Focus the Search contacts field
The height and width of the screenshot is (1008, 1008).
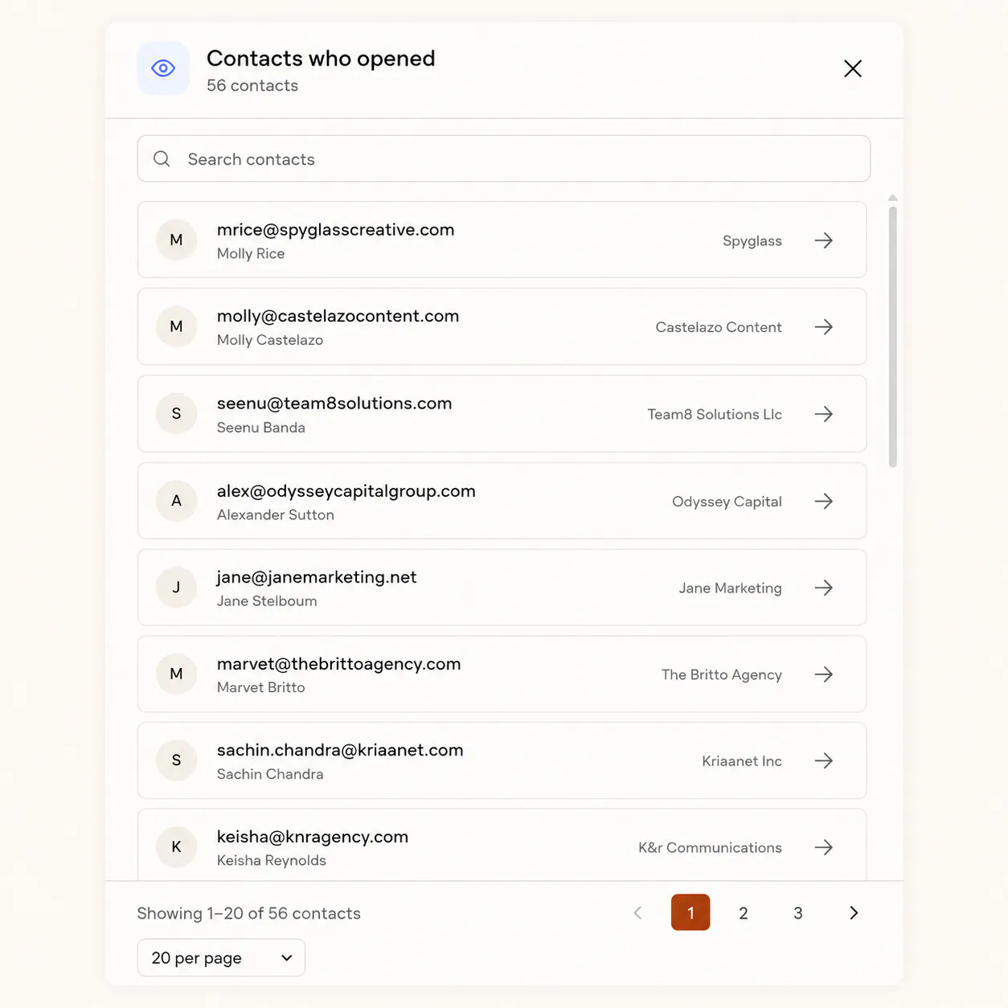click(x=504, y=159)
